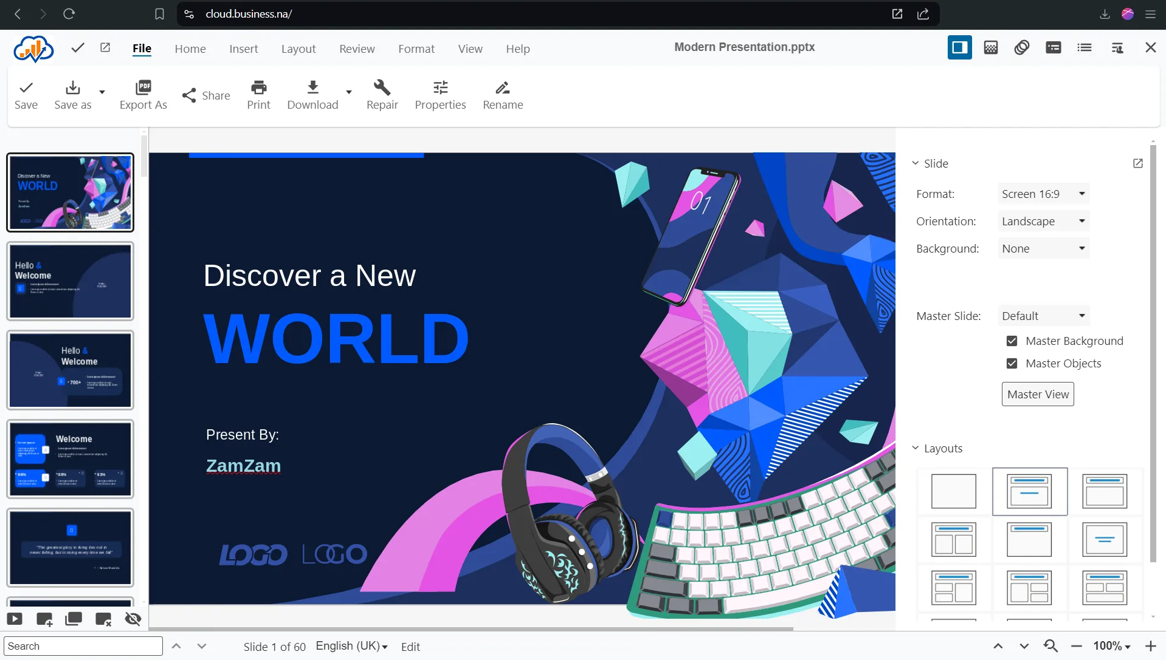Open Save as dropdown arrow
The image size is (1166, 660).
point(102,92)
